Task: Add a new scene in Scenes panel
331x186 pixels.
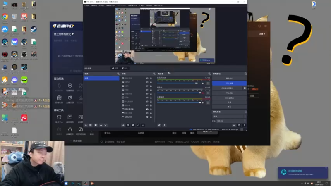Action: click(x=86, y=125)
